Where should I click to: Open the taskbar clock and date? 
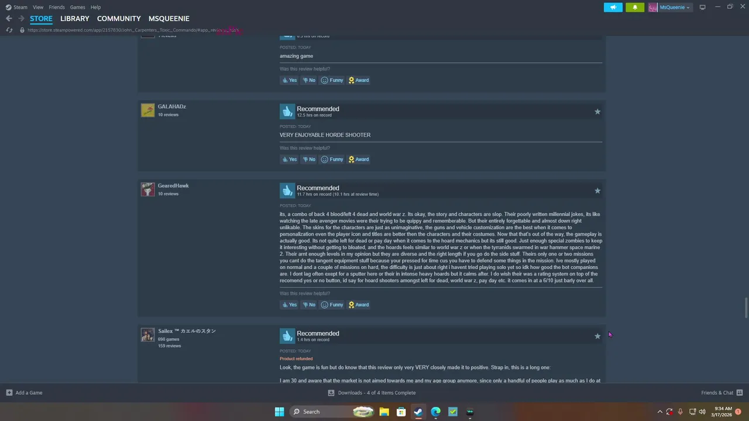click(722, 412)
